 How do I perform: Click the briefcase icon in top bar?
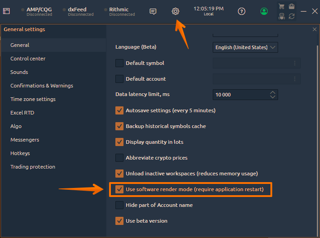point(292,6)
